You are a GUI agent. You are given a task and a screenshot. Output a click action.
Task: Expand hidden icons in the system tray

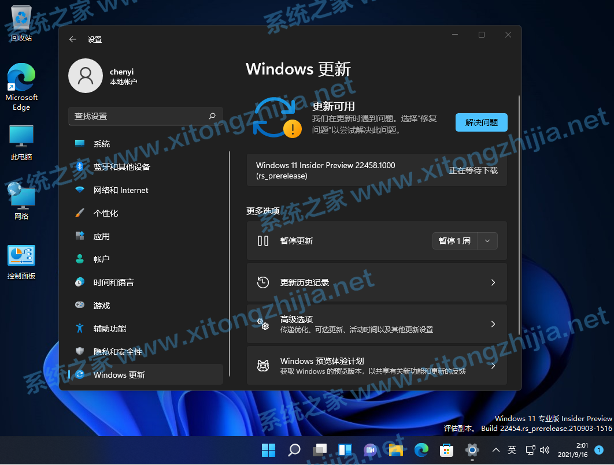pyautogui.click(x=496, y=450)
